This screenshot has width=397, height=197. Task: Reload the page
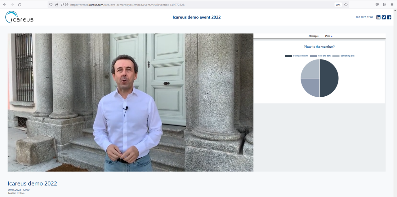pyautogui.click(x=20, y=5)
